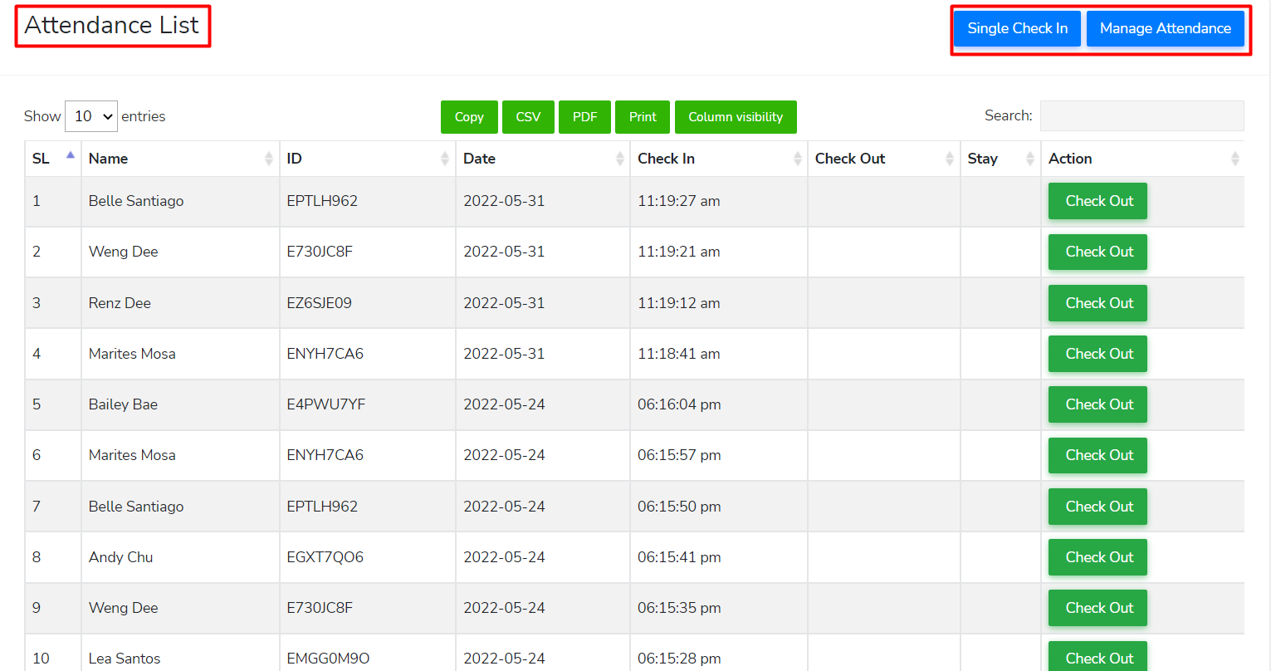Image resolution: width=1271 pixels, height=671 pixels.
Task: Click sort arrows in ID column header
Action: coord(445,159)
